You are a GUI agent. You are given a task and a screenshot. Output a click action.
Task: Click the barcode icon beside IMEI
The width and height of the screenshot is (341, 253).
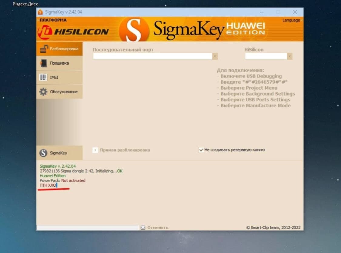coord(43,77)
